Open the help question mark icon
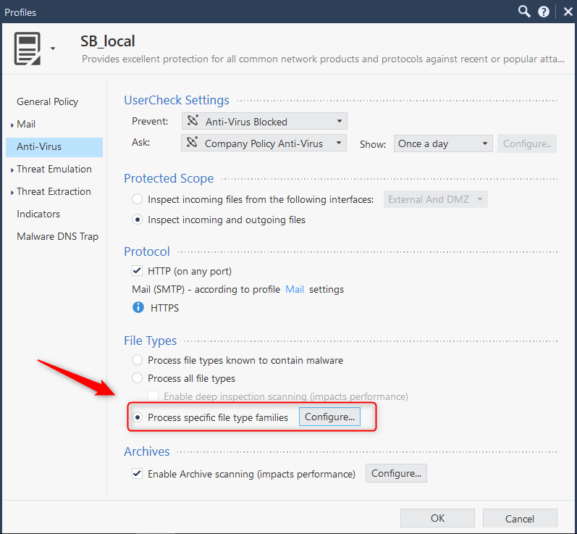Screen dimensions: 577x534 point(544,12)
